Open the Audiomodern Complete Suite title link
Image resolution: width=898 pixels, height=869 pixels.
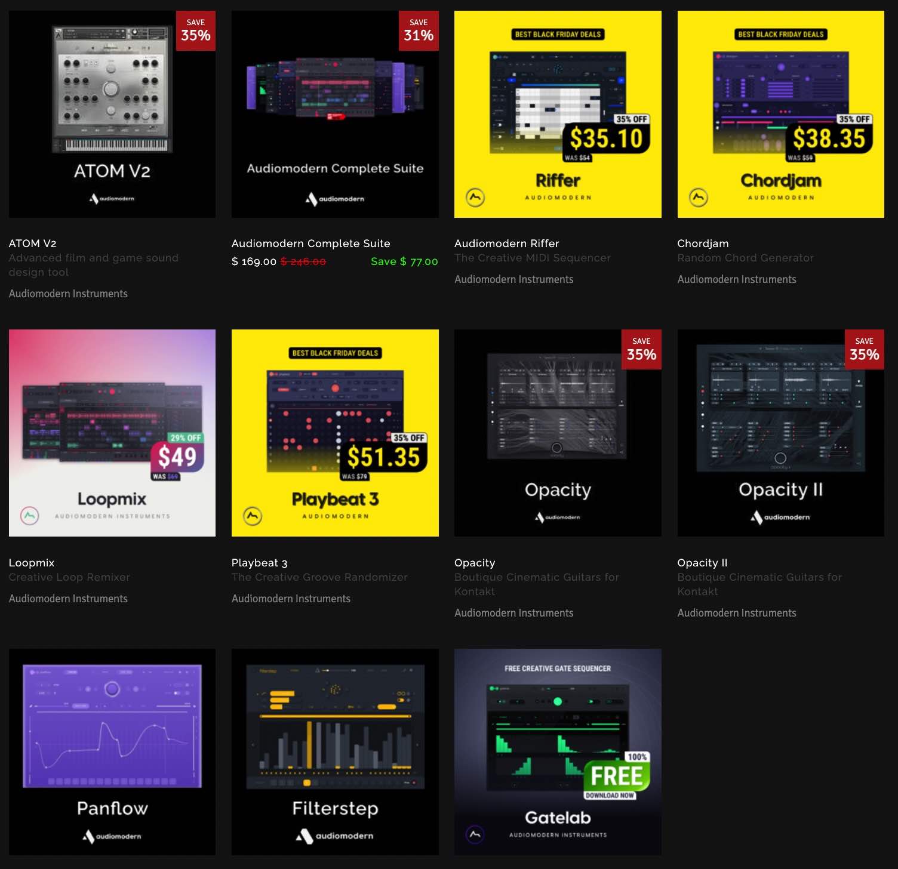pyautogui.click(x=310, y=244)
